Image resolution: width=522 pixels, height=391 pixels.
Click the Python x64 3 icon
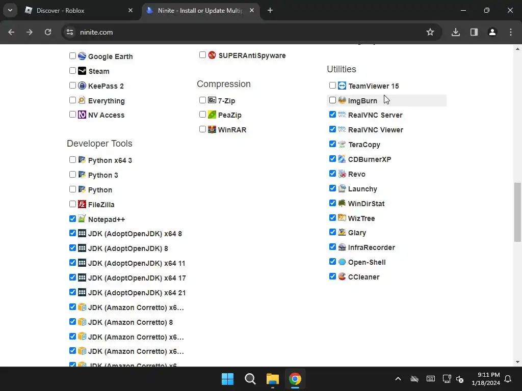click(x=82, y=160)
